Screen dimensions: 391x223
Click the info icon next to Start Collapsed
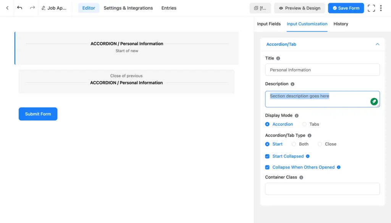click(x=308, y=156)
